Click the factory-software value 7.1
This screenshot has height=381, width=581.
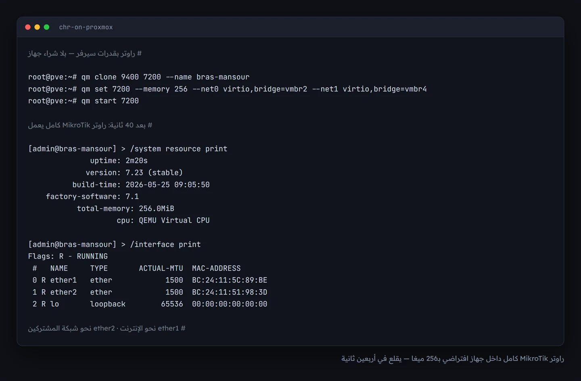coord(132,196)
